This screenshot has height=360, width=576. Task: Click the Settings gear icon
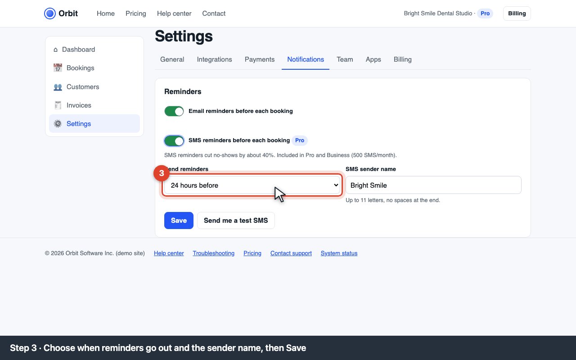(x=58, y=124)
